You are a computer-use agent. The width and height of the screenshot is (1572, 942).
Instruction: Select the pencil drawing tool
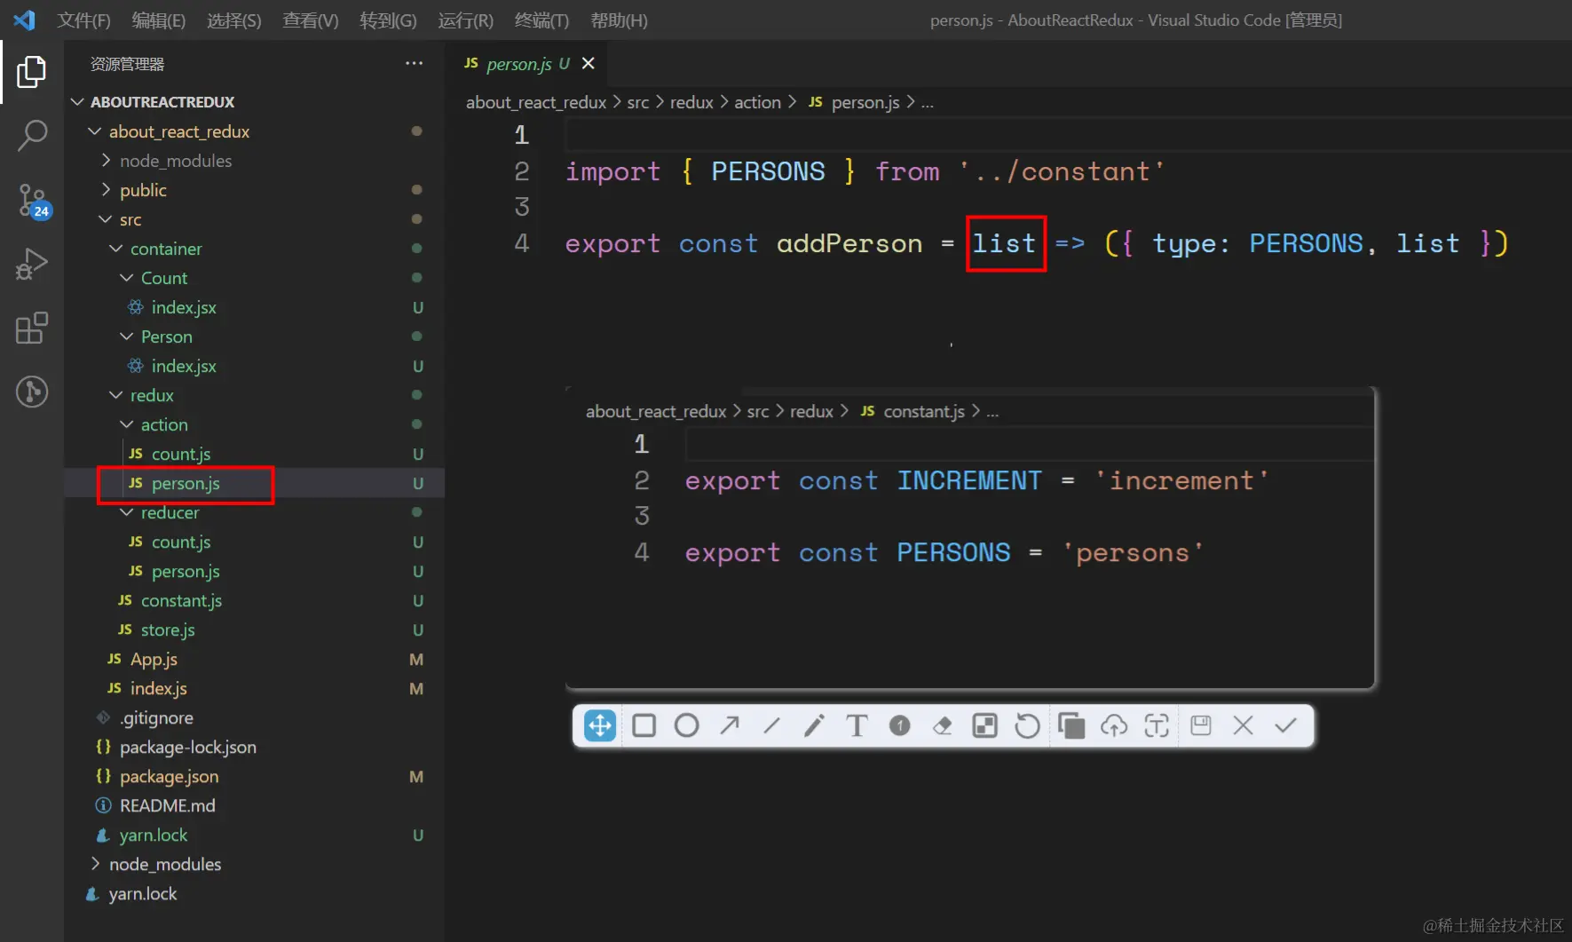[814, 725]
